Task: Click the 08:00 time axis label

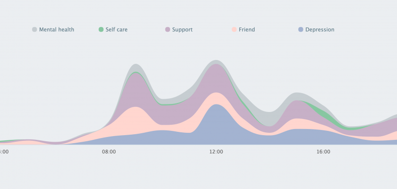Action: [x=109, y=152]
